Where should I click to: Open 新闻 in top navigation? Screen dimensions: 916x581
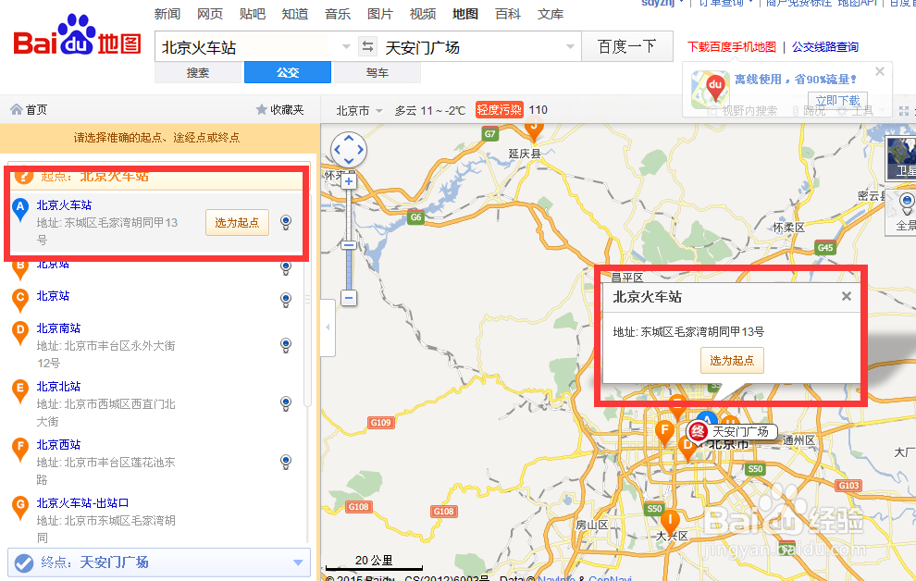click(167, 14)
